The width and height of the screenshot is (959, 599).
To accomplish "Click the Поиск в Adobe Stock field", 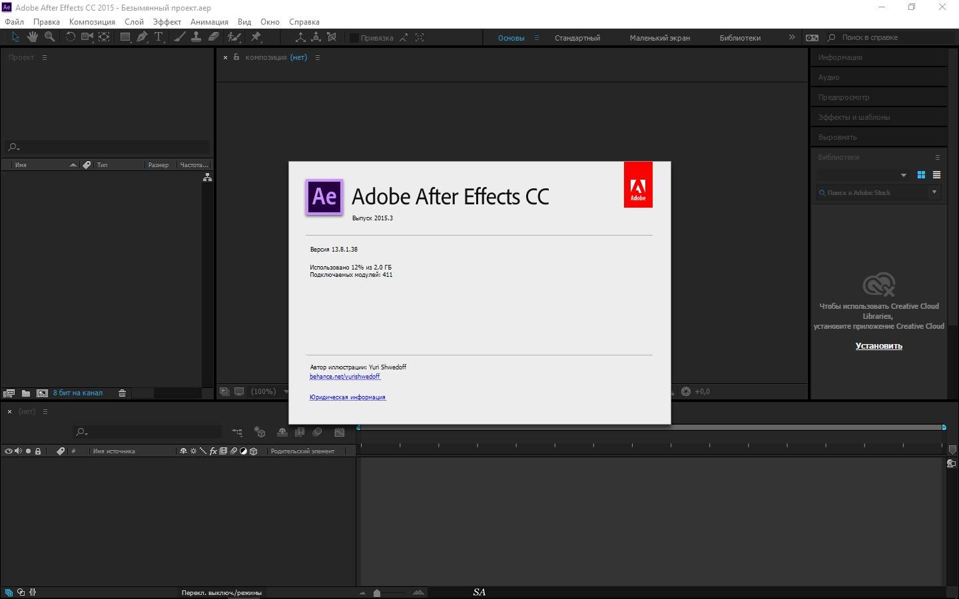I will click(x=873, y=192).
